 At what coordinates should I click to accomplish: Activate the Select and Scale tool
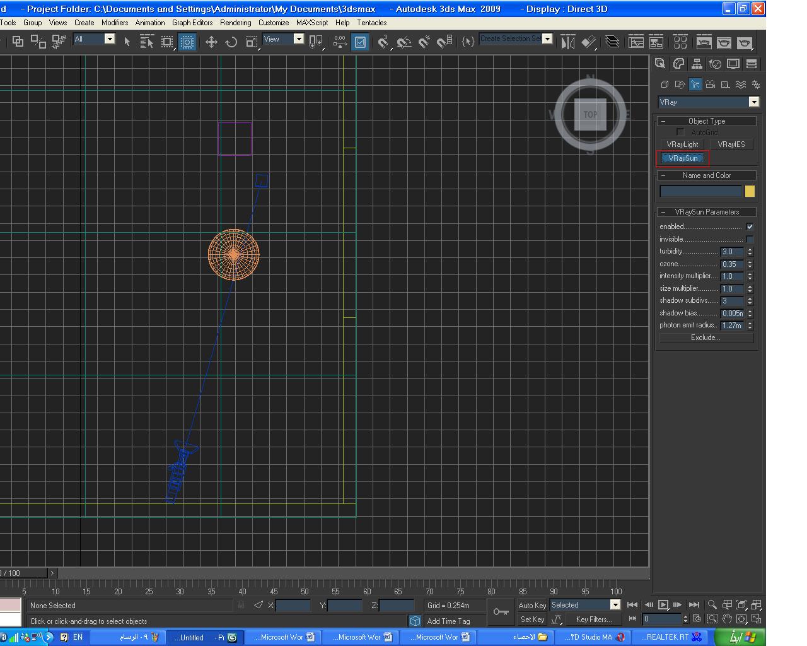click(x=252, y=42)
